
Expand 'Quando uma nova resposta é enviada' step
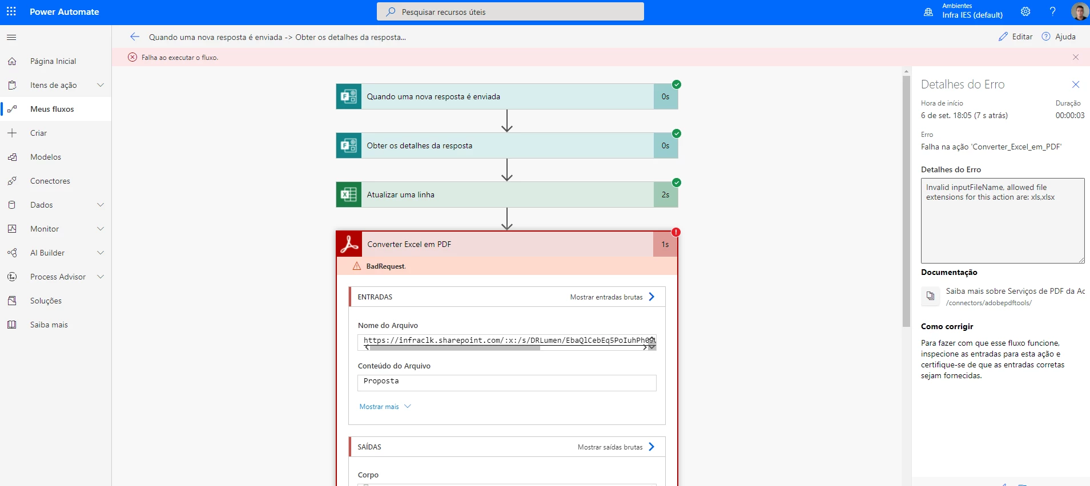[507, 96]
